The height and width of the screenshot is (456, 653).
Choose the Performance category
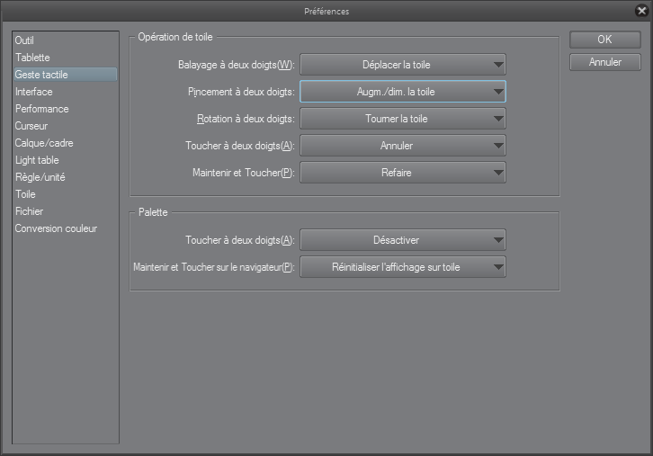point(41,109)
